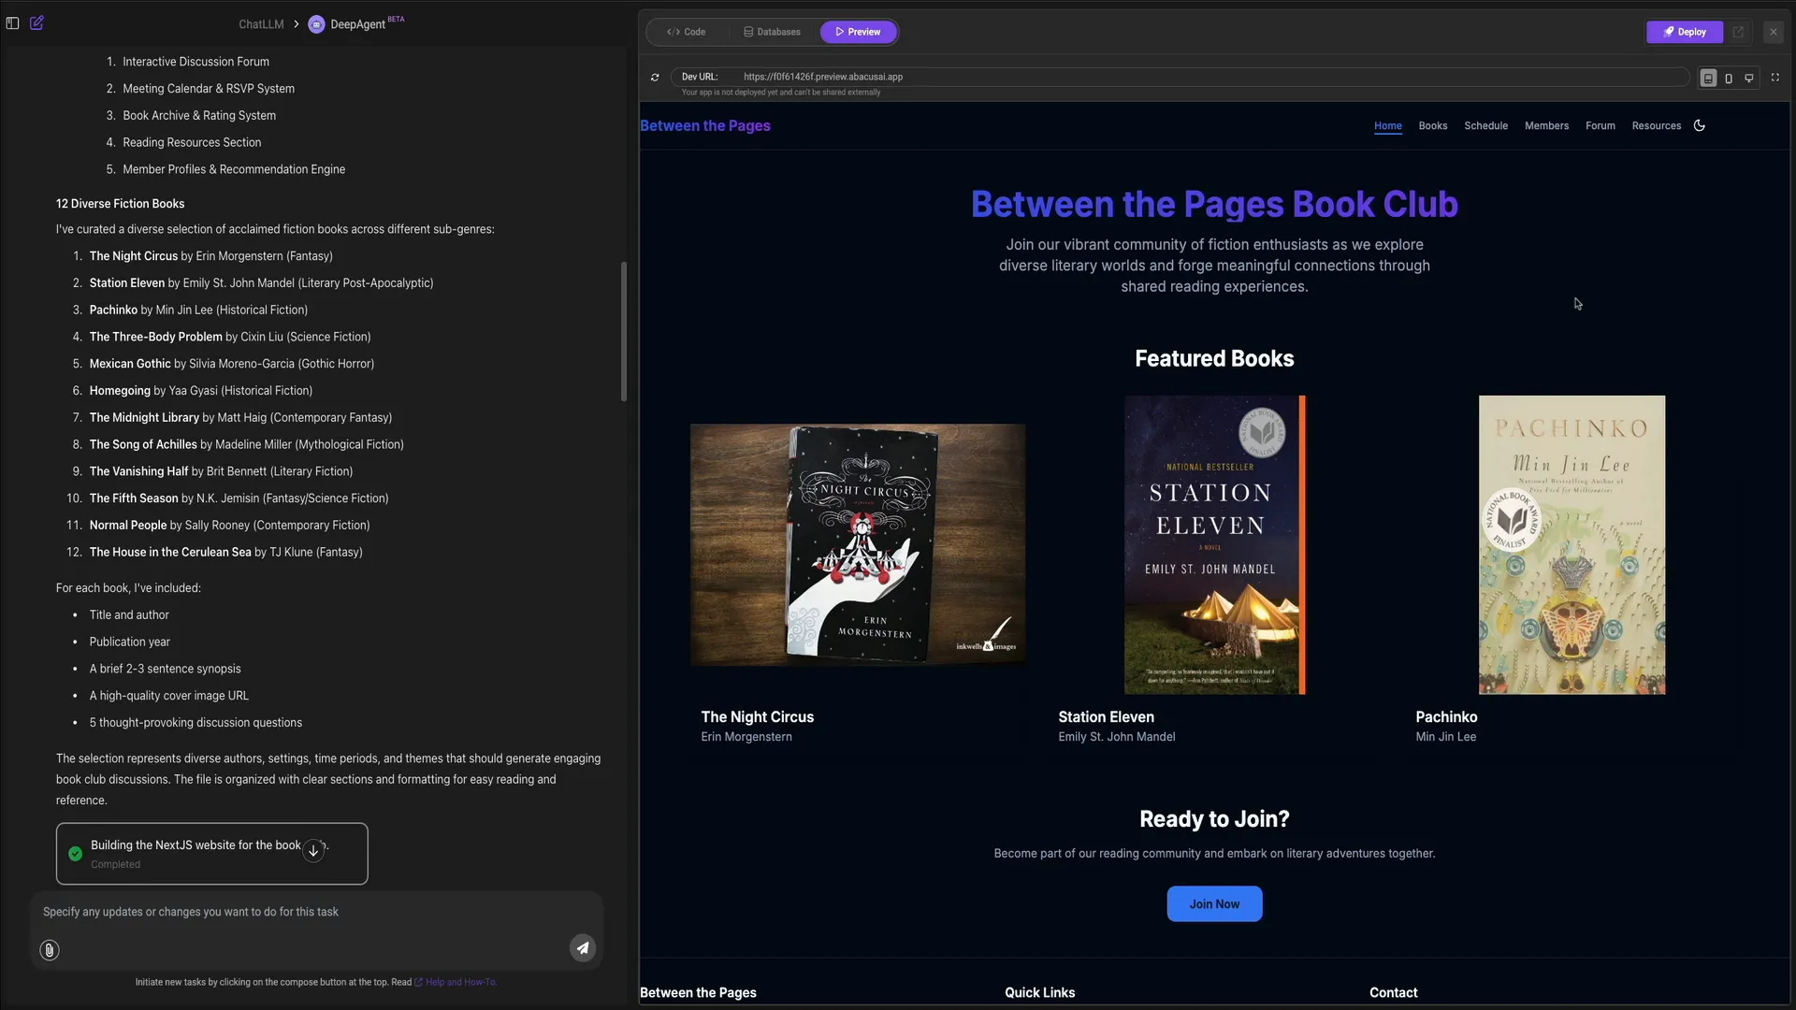Image resolution: width=1796 pixels, height=1010 pixels.
Task: Click 'The Fifth Season' list entry
Action: (239, 498)
